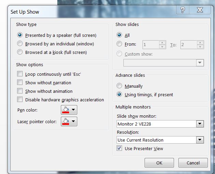Screen dimensions: 215x174
Task: Decrease the From slide number
Action: point(162,47)
